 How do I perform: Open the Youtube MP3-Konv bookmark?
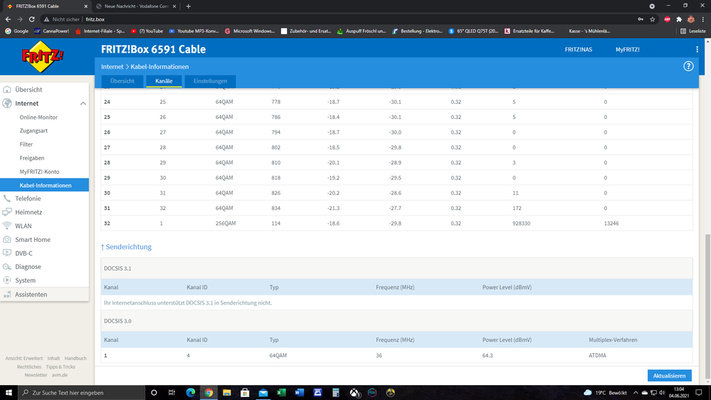click(x=194, y=31)
